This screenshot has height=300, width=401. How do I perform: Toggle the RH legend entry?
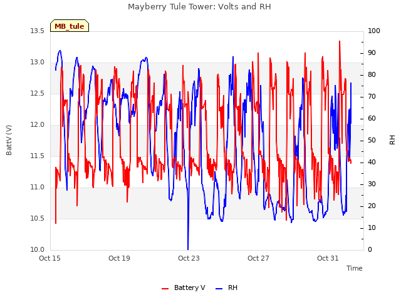click(227, 287)
